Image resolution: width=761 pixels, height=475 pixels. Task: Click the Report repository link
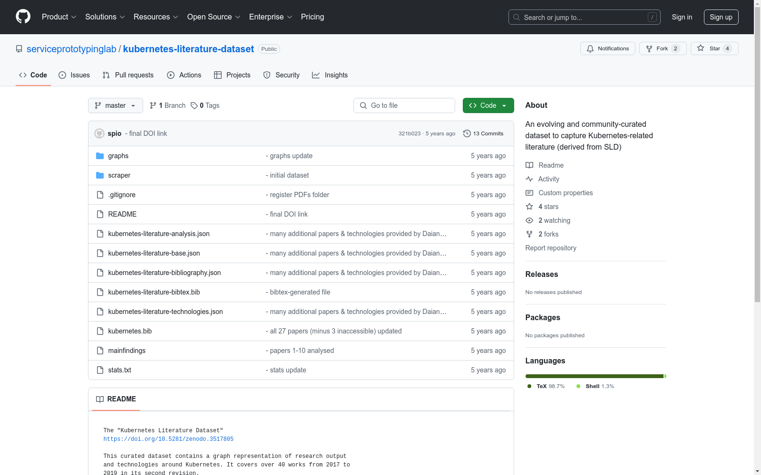pos(551,248)
